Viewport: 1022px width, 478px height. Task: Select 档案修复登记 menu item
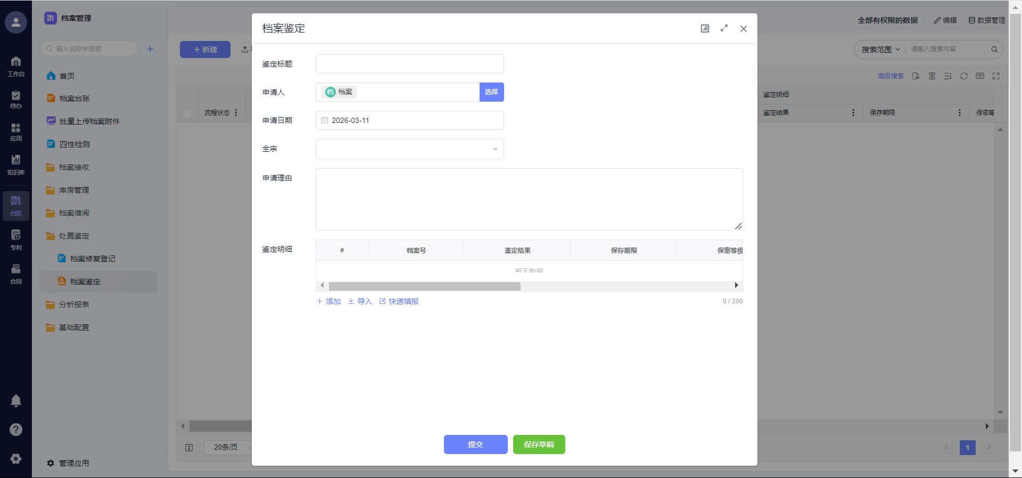pos(93,259)
